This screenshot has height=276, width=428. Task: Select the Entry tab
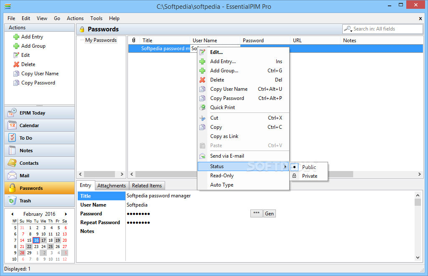[x=85, y=185]
